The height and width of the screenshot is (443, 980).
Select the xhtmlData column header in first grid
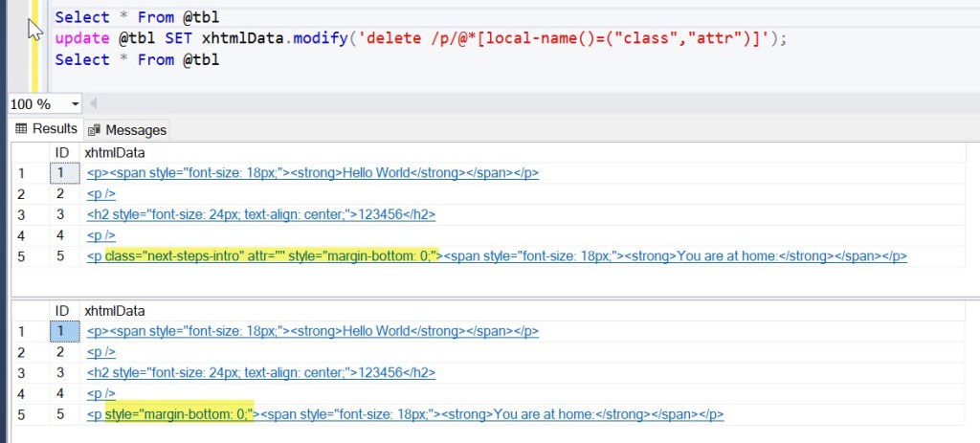(114, 153)
